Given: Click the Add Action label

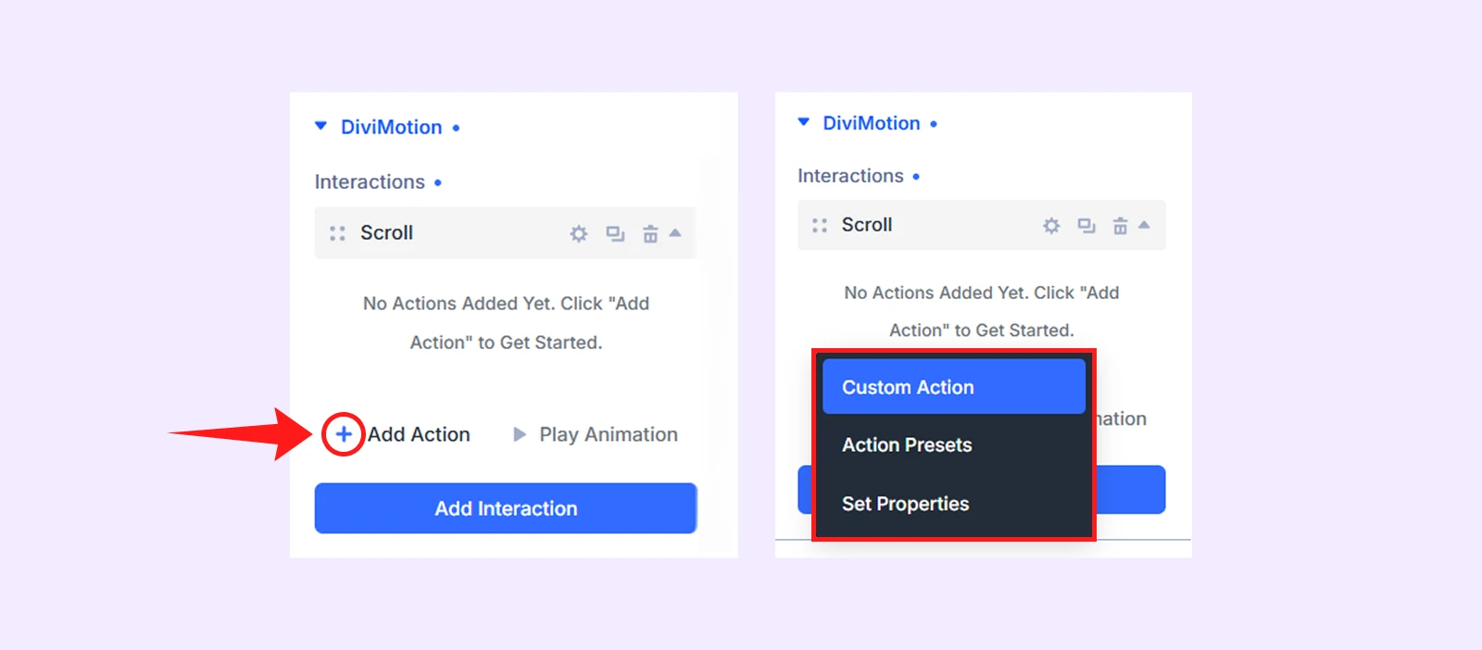Looking at the screenshot, I should [x=419, y=434].
